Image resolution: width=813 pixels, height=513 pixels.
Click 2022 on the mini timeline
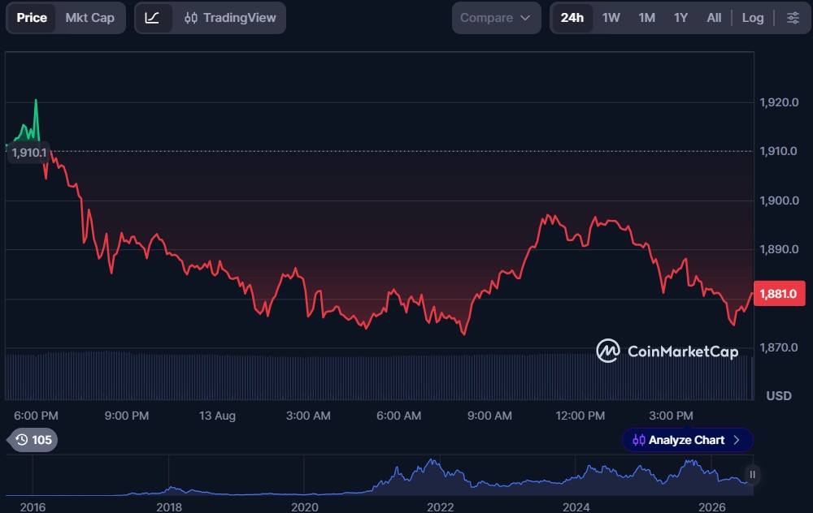pos(440,507)
